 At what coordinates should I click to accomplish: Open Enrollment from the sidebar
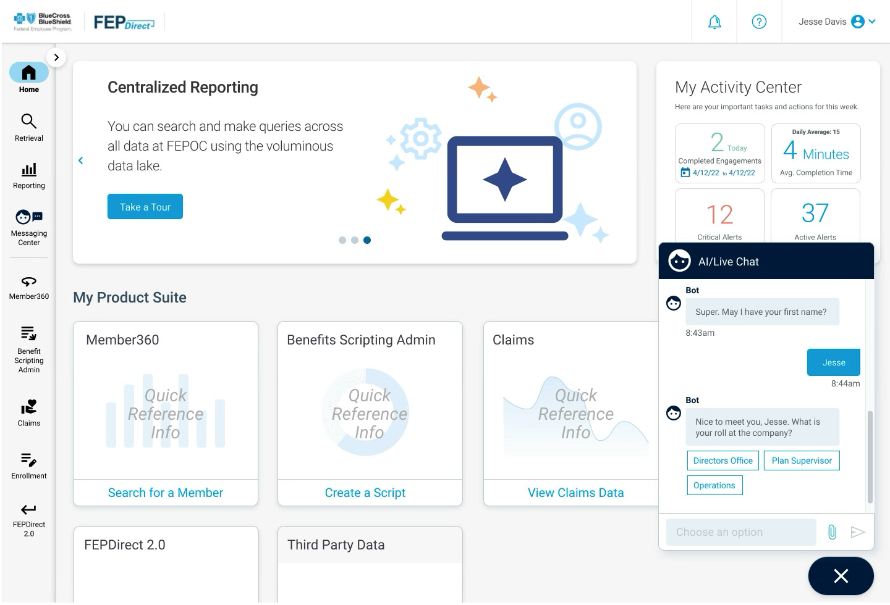(x=29, y=466)
